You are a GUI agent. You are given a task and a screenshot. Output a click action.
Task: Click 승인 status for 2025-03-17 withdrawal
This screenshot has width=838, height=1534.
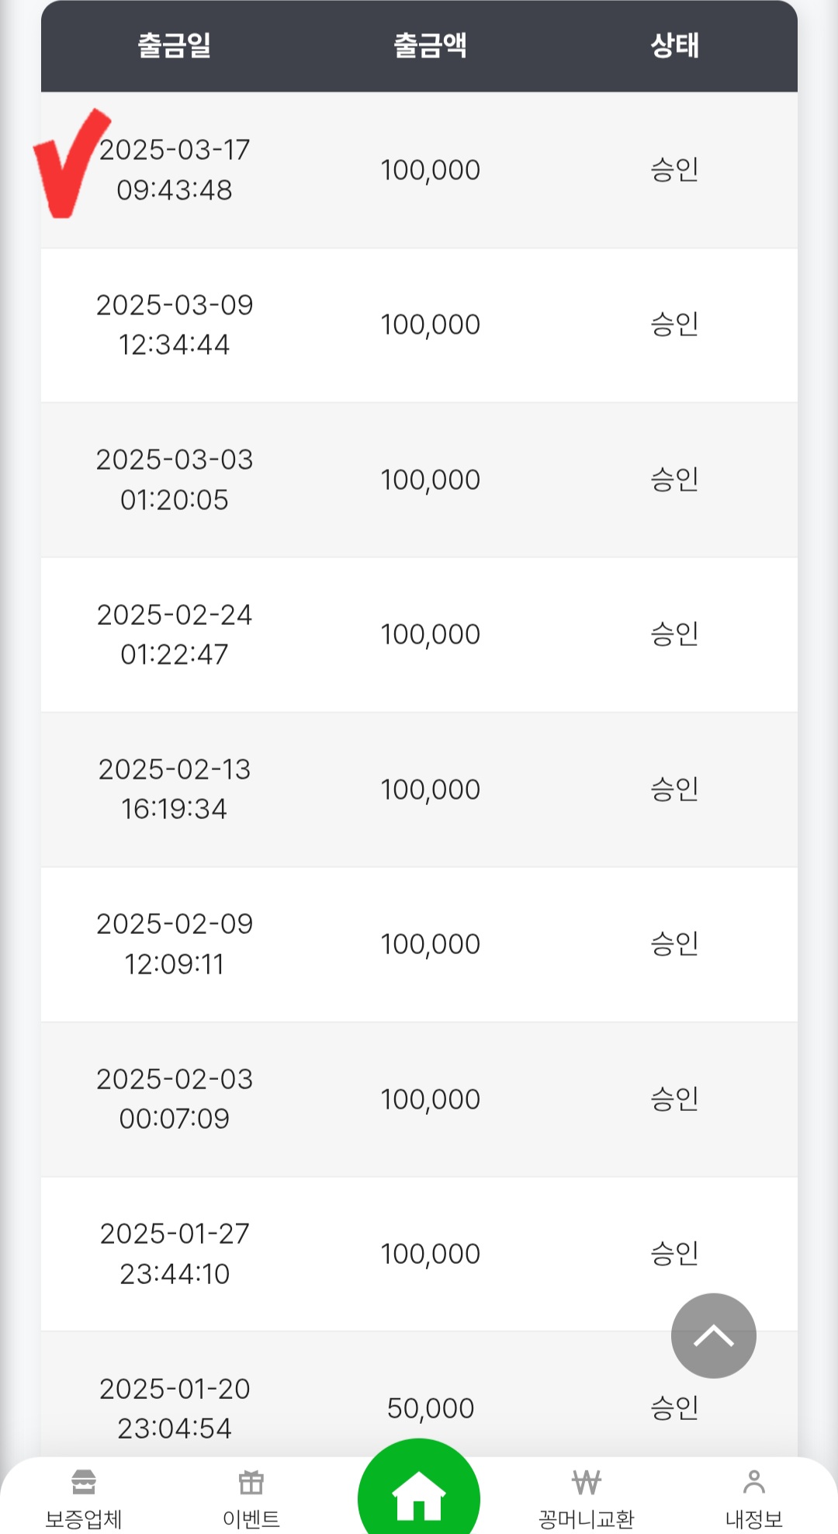674,170
